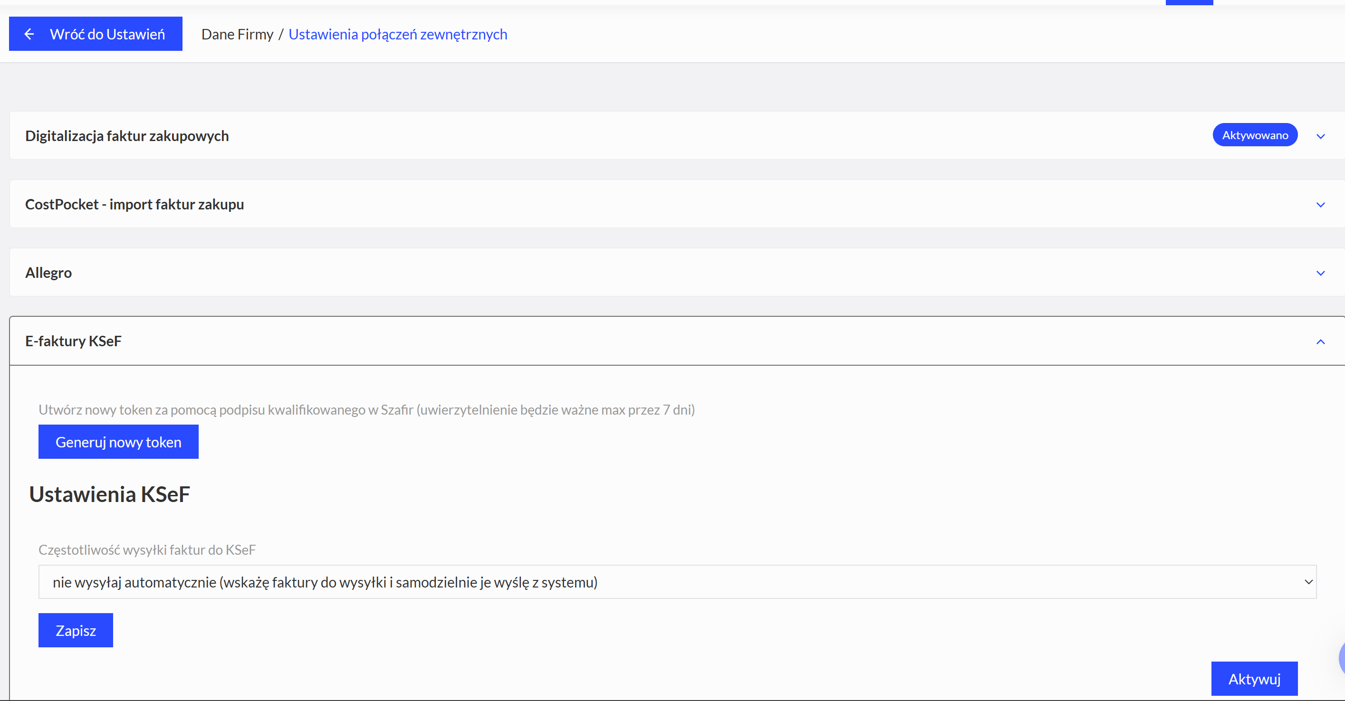Viewport: 1345px width, 701px height.
Task: Collapse the E-faktury KSeF section chevron
Action: (x=1320, y=341)
